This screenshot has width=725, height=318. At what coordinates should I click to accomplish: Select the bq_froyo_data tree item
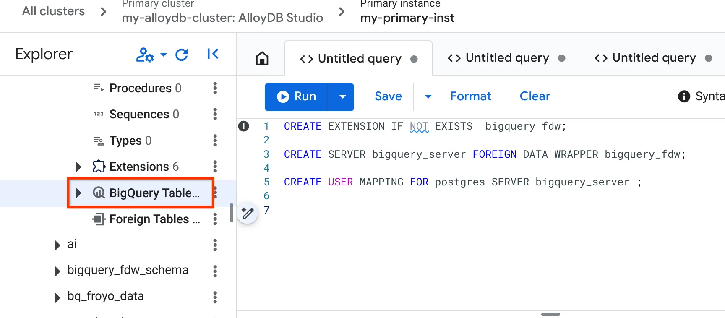pos(105,296)
